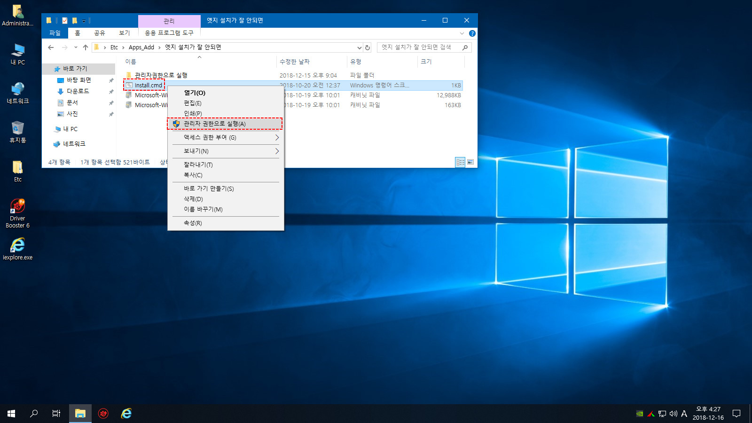Open the notification center icon
This screenshot has height=423, width=752.
[x=736, y=414]
